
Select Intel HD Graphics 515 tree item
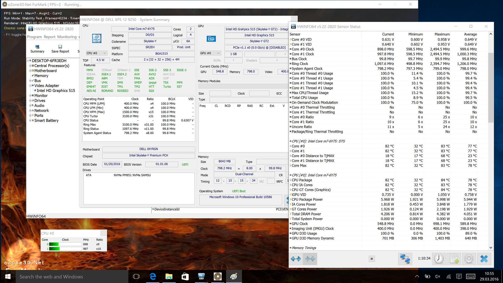pyautogui.click(x=56, y=91)
